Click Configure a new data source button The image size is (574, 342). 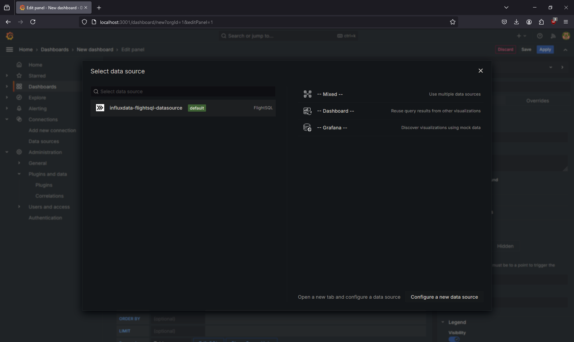pos(444,297)
